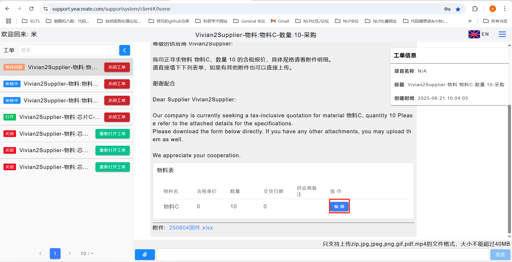Click the blue 编辑 edit button
Viewport: 512px width, 262px height.
(x=339, y=206)
